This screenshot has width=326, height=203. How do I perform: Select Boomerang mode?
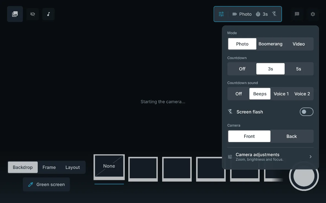[270, 44]
